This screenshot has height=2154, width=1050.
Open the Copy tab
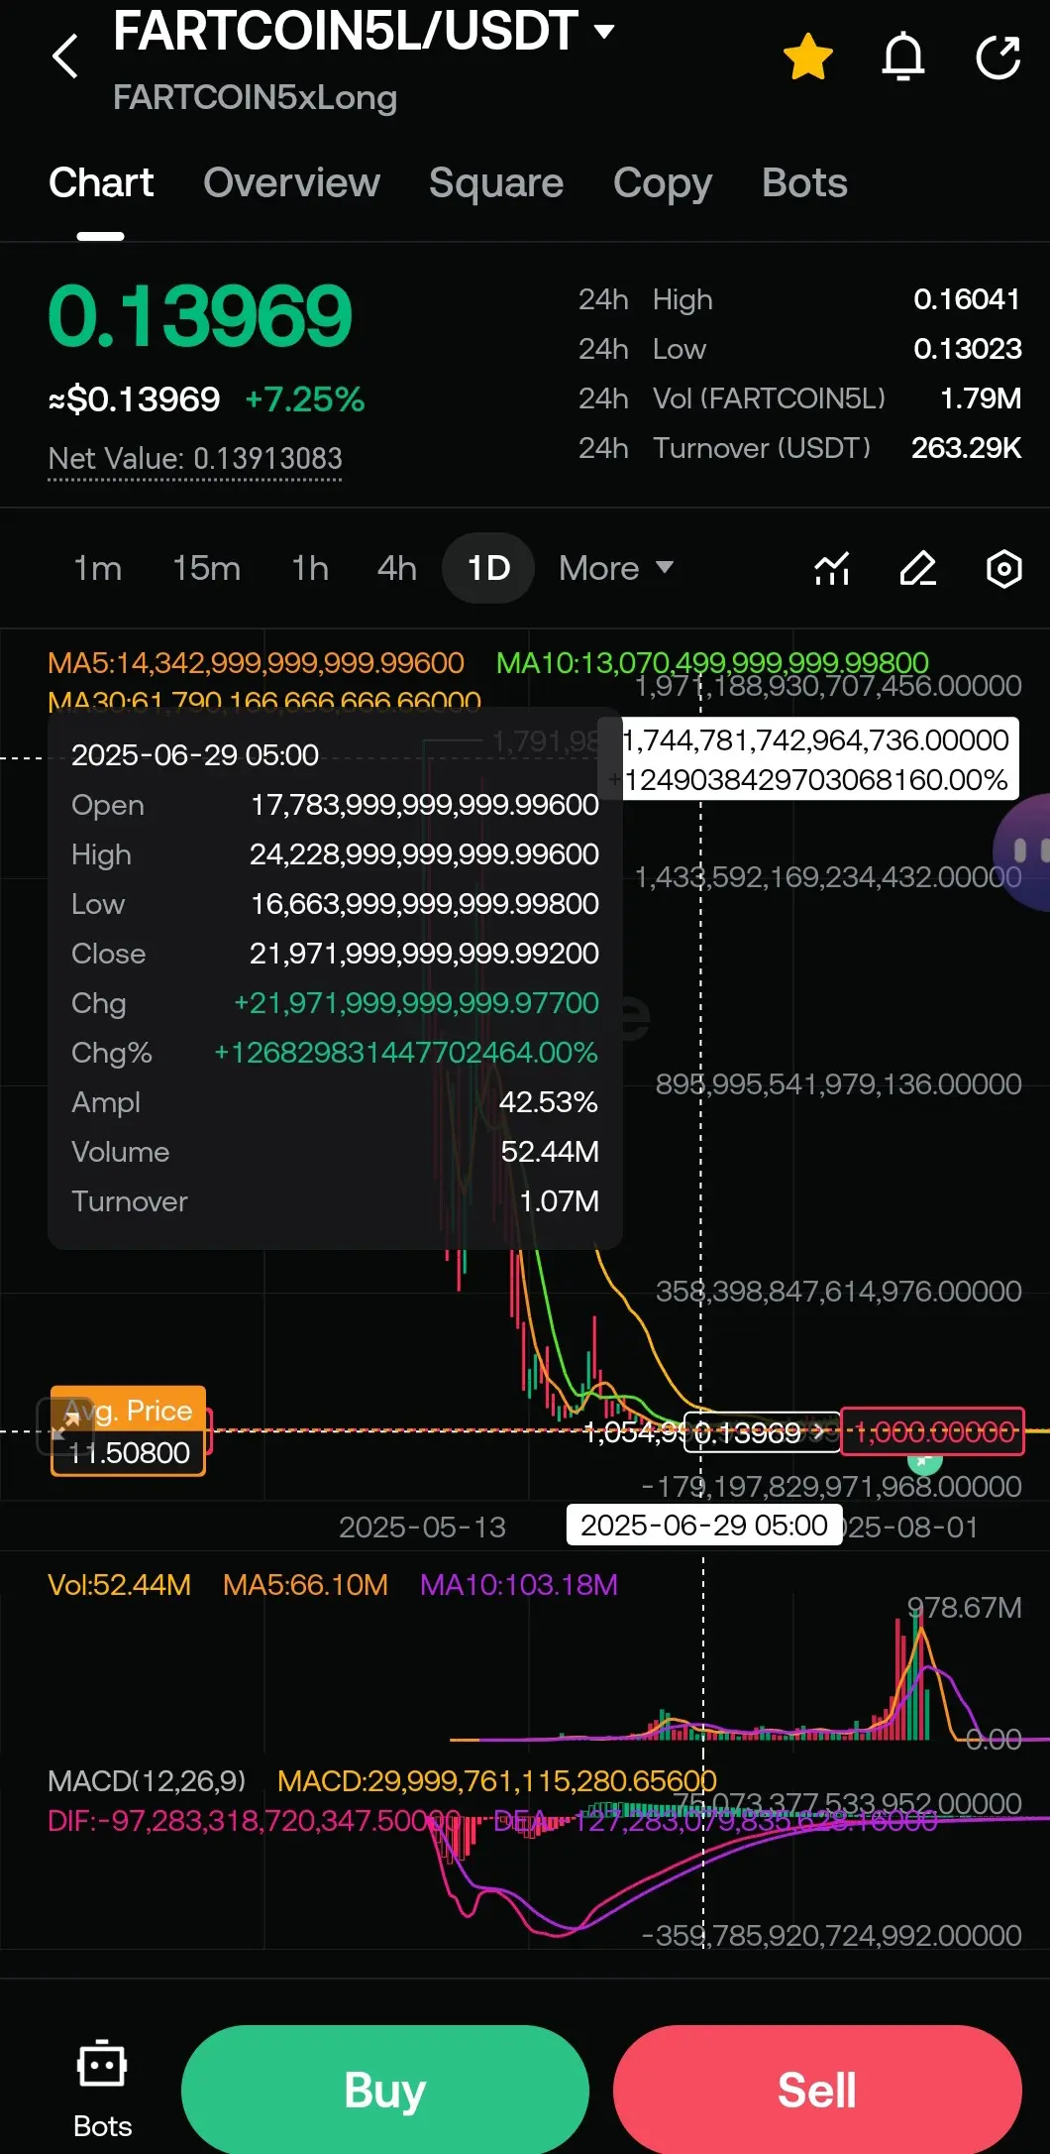coord(663,183)
